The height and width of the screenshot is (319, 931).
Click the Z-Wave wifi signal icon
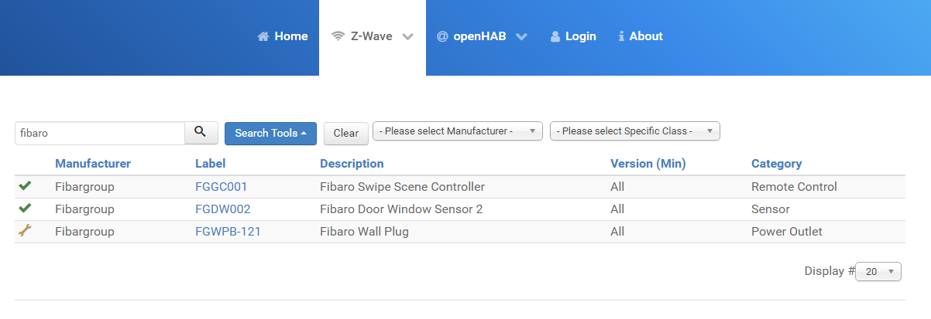pyautogui.click(x=338, y=36)
